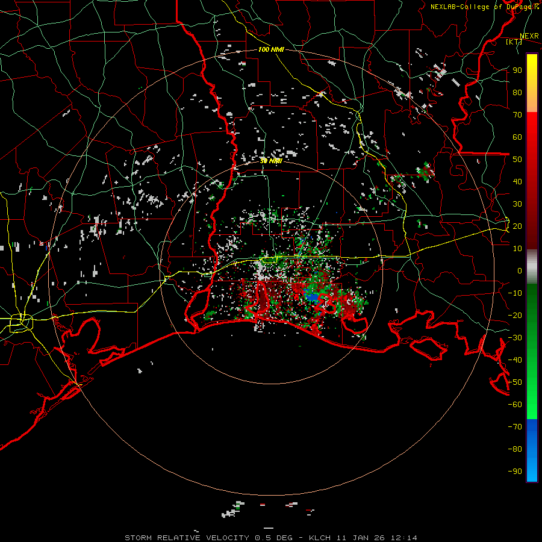Select the 90 knot scale label

pos(517,70)
